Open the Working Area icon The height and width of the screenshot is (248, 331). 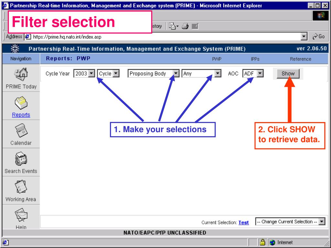[21, 187]
